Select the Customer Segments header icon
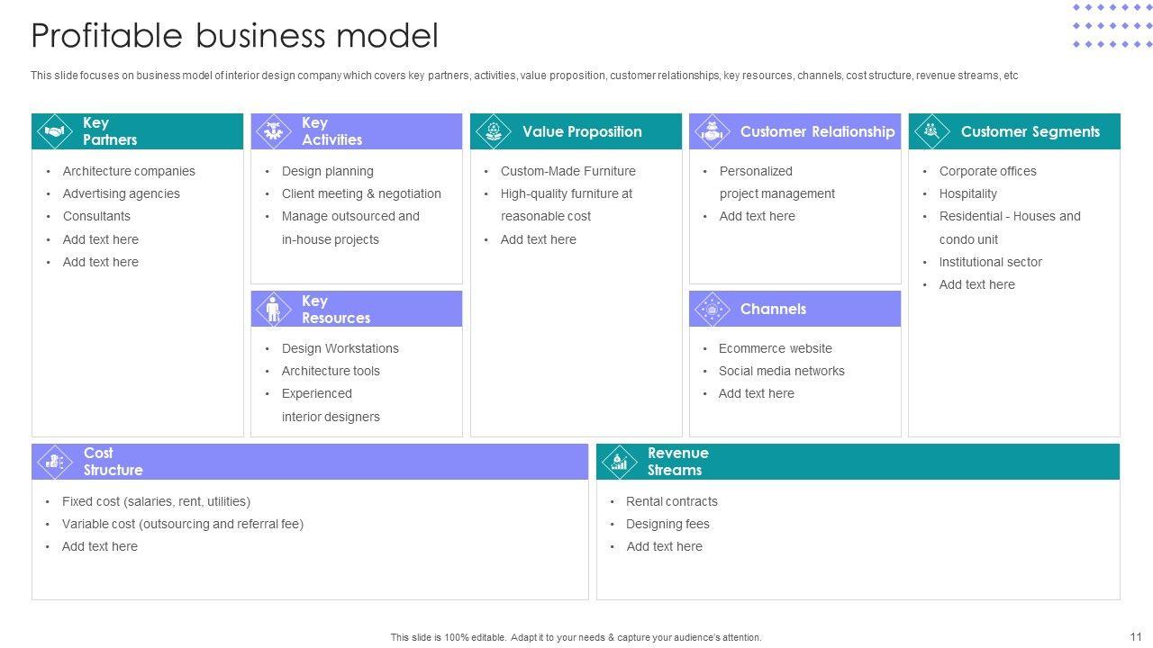 point(931,131)
